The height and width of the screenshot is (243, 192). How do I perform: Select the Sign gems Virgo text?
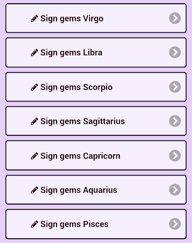[x=72, y=19]
